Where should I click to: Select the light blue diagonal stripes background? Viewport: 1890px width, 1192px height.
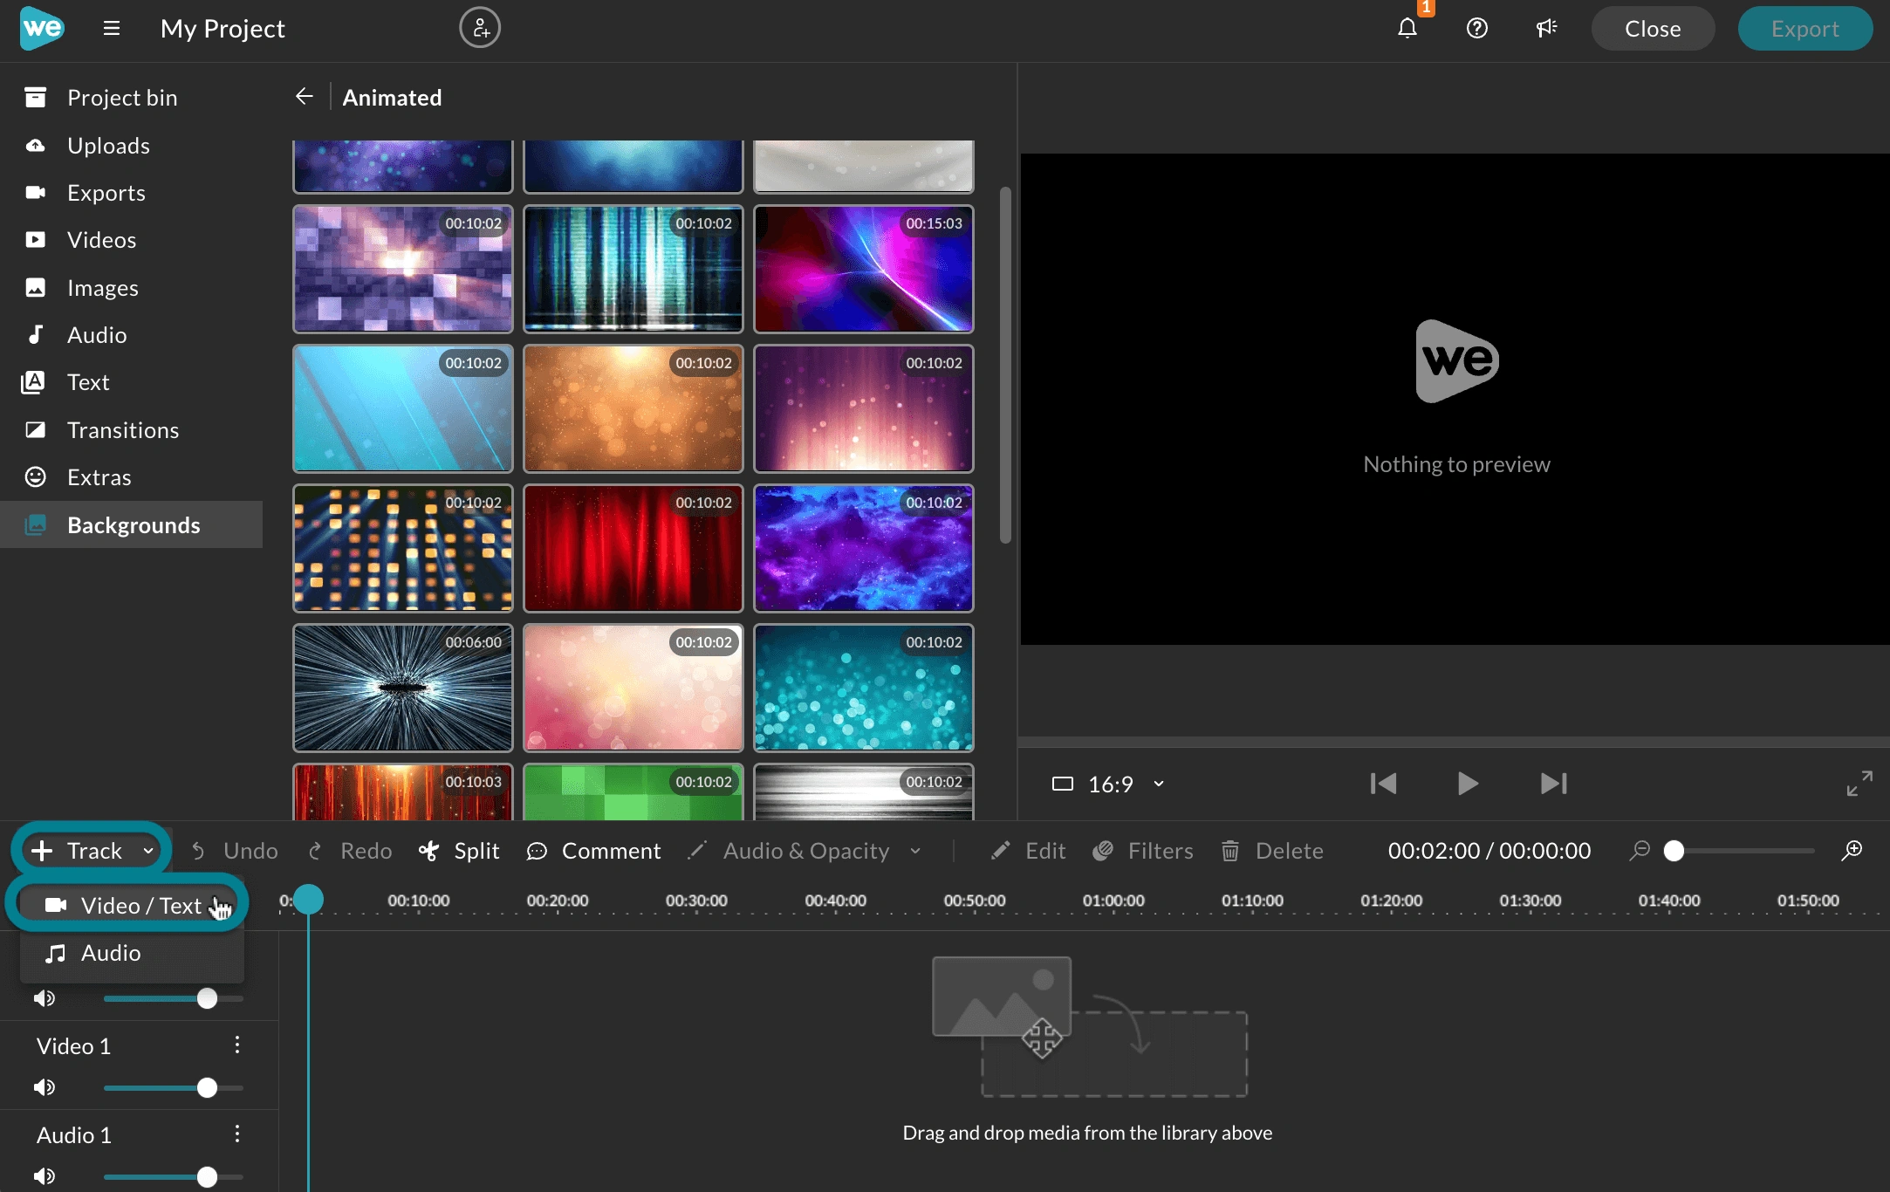click(403, 408)
